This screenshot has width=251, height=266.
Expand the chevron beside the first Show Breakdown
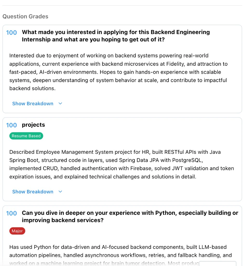point(60,103)
